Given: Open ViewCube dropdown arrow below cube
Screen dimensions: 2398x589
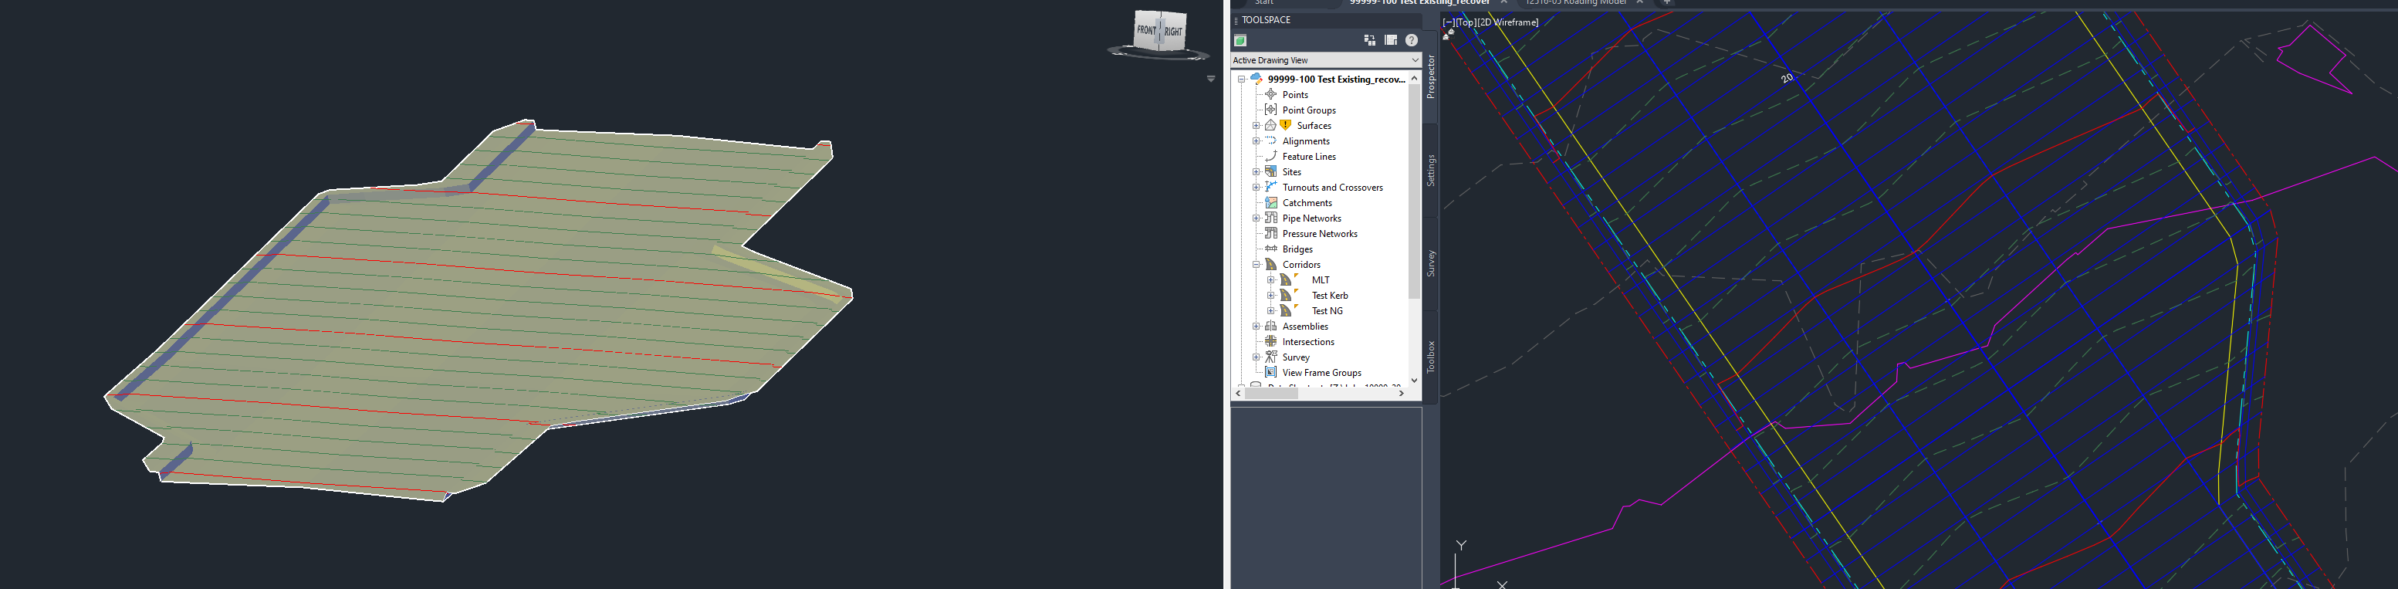Looking at the screenshot, I should click(x=1210, y=79).
